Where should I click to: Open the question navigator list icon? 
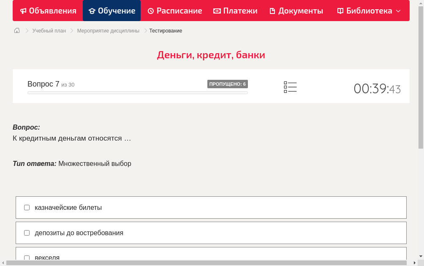coord(290,87)
